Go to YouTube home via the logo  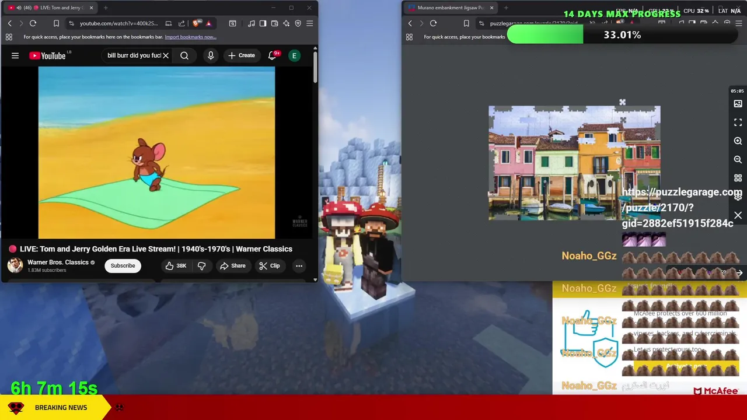pyautogui.click(x=47, y=55)
